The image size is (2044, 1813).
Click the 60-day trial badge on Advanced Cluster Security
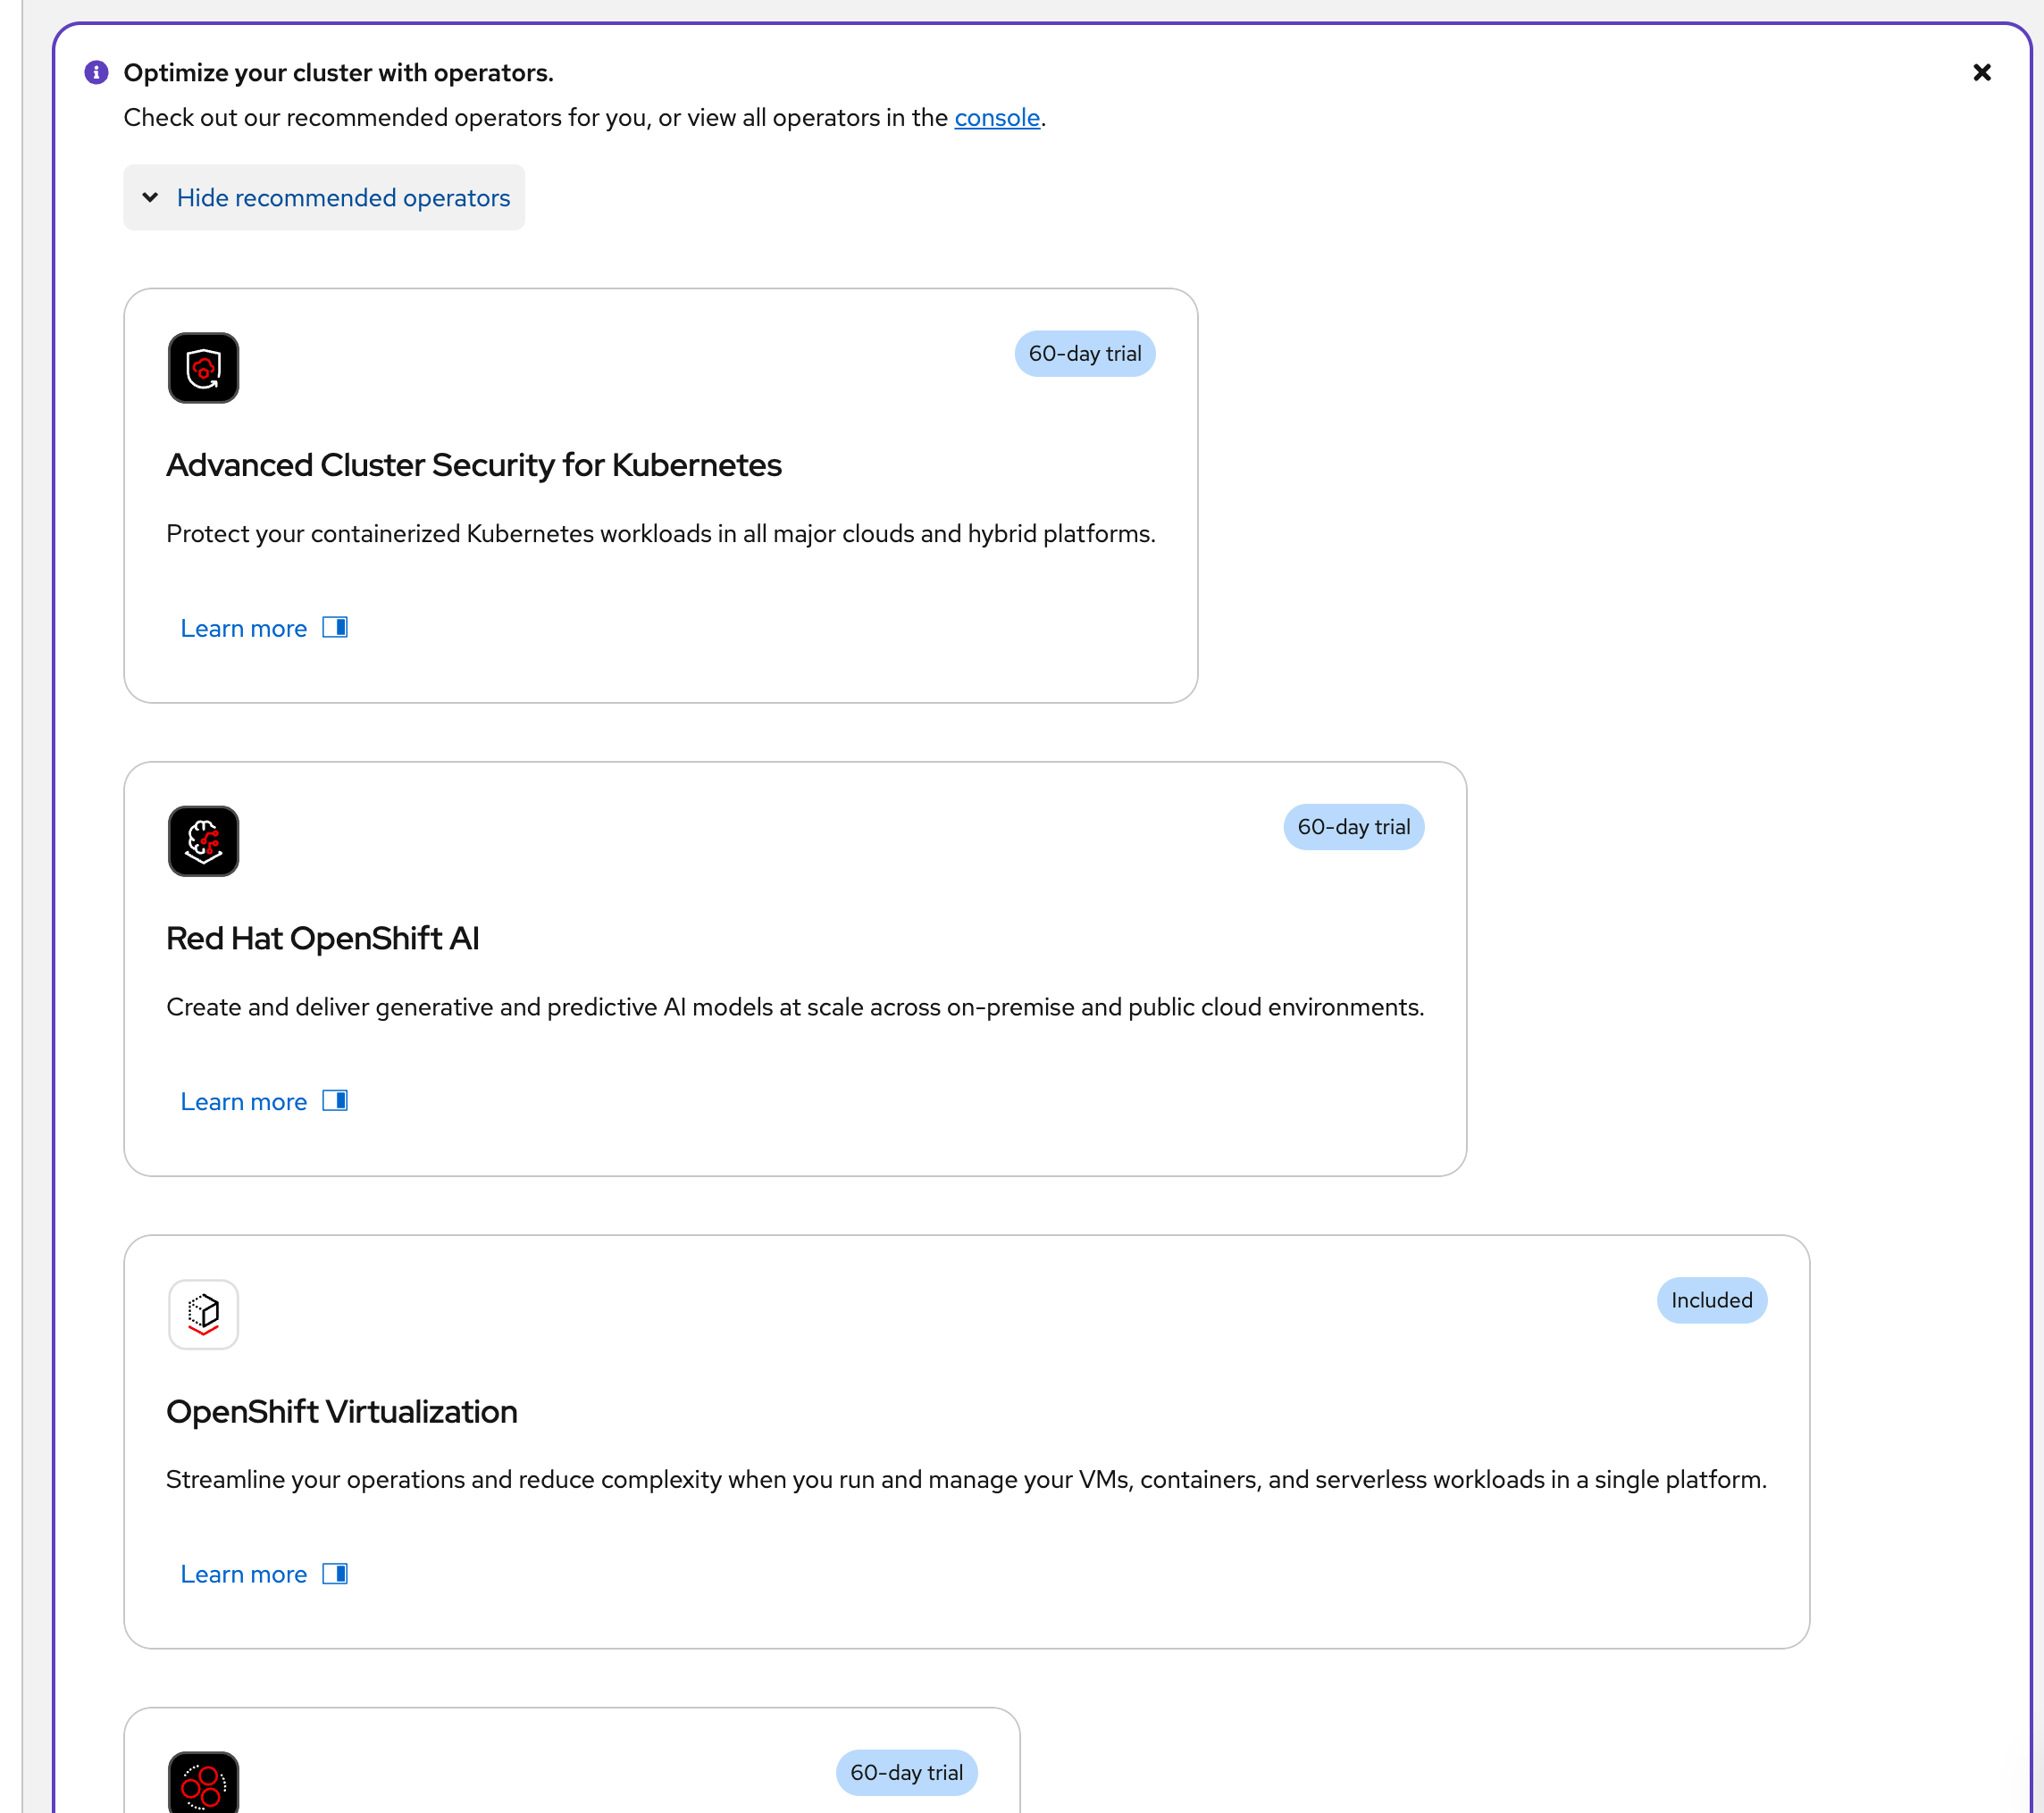(x=1084, y=354)
